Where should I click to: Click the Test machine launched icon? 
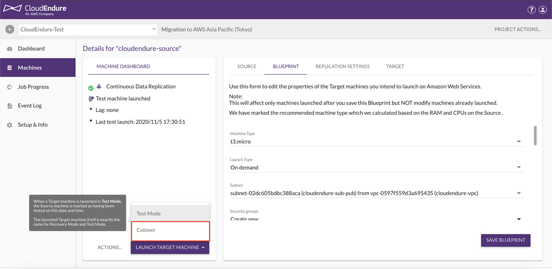pos(91,99)
